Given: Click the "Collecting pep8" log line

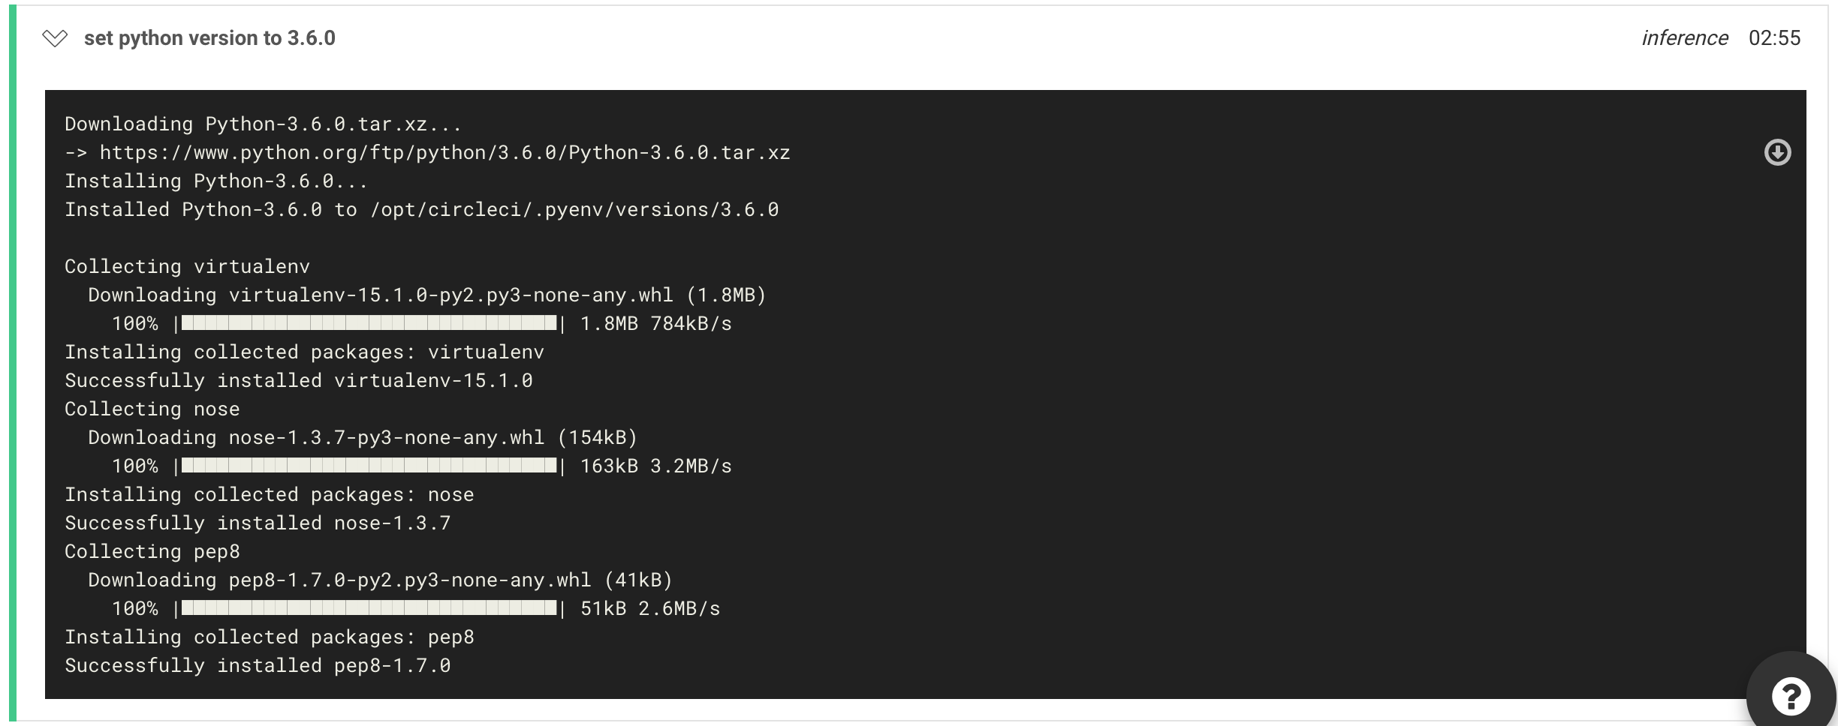Looking at the screenshot, I should click(152, 552).
